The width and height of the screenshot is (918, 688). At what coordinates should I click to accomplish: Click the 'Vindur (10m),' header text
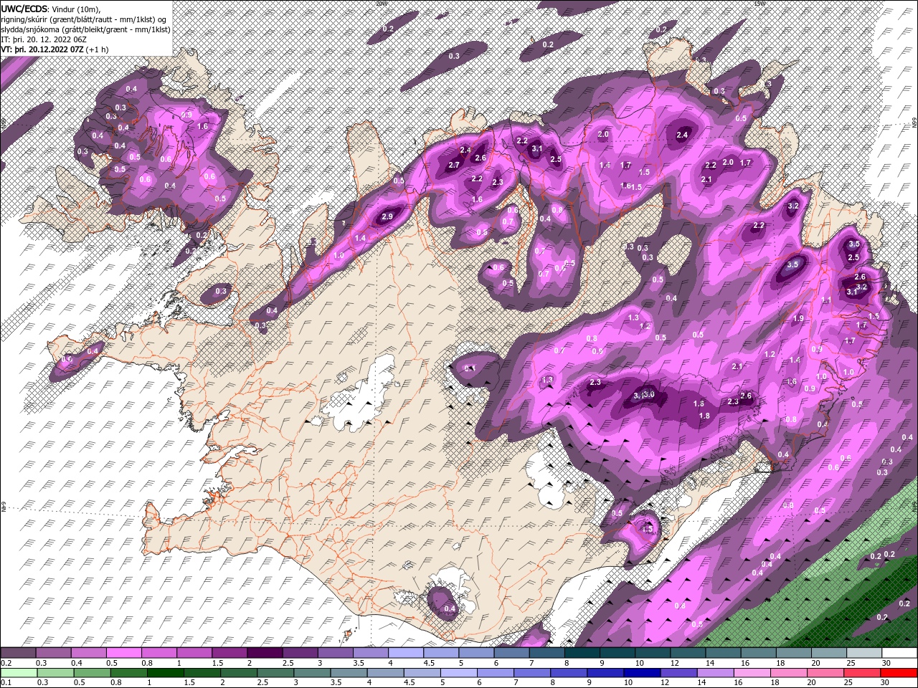coord(77,8)
